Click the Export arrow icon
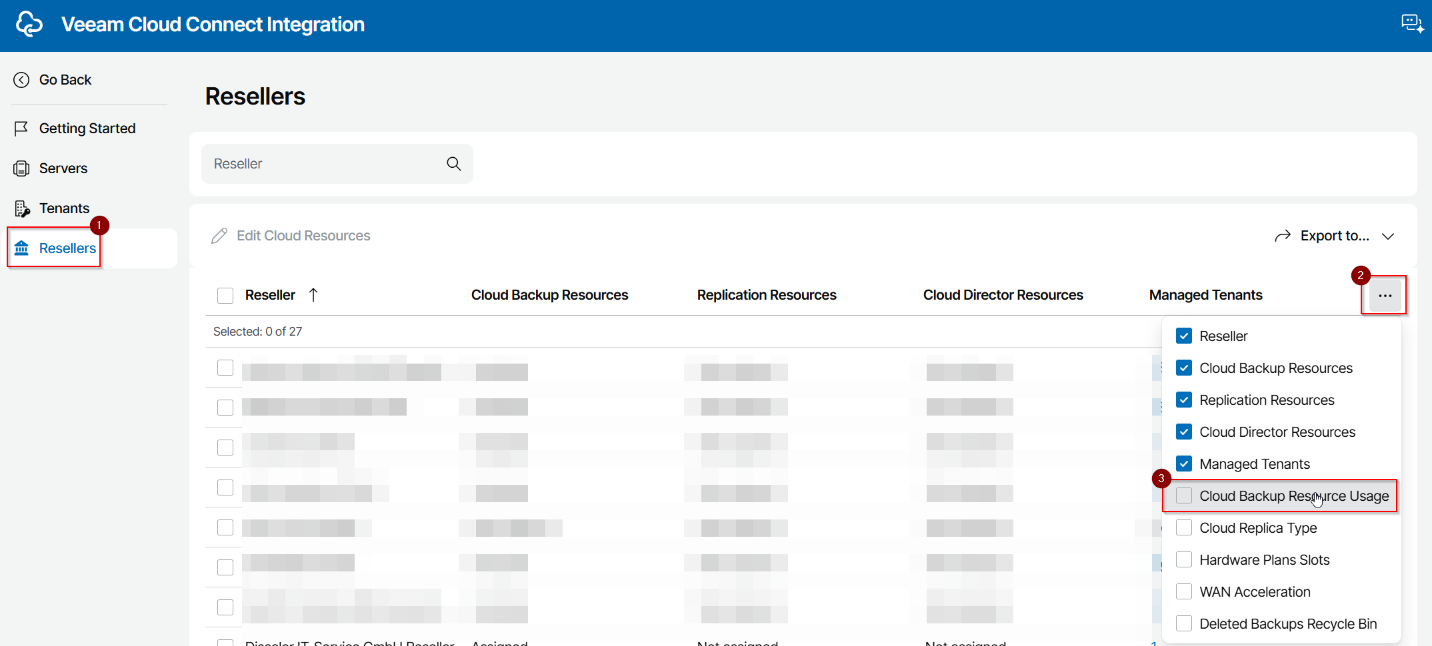 [1283, 236]
